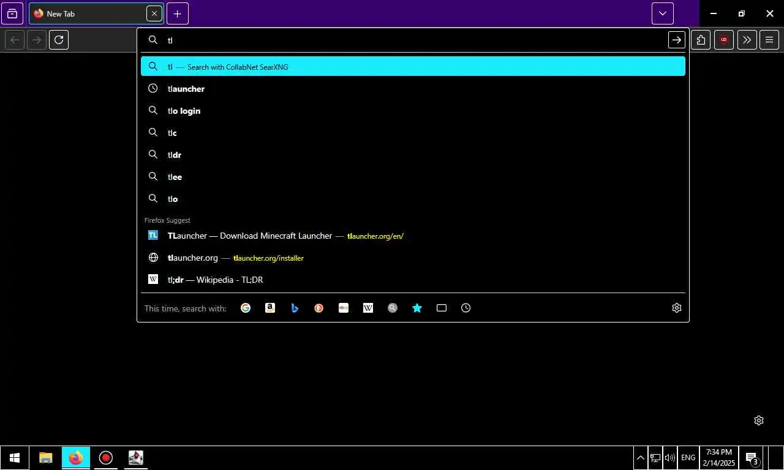
Task: Click the Go arrow in the address bar
Action: pyautogui.click(x=676, y=40)
